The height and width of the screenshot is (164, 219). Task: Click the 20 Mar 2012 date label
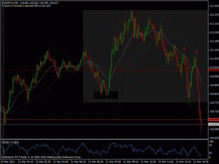[x=8, y=162]
